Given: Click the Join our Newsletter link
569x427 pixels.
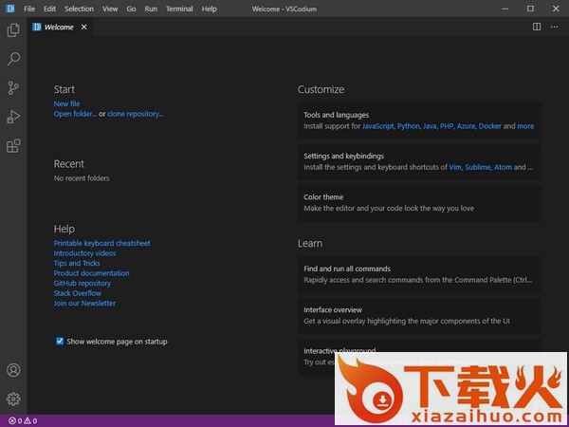Looking at the screenshot, I should [84, 304].
